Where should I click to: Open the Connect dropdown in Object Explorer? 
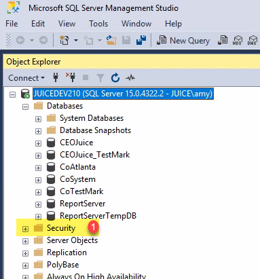(x=26, y=78)
